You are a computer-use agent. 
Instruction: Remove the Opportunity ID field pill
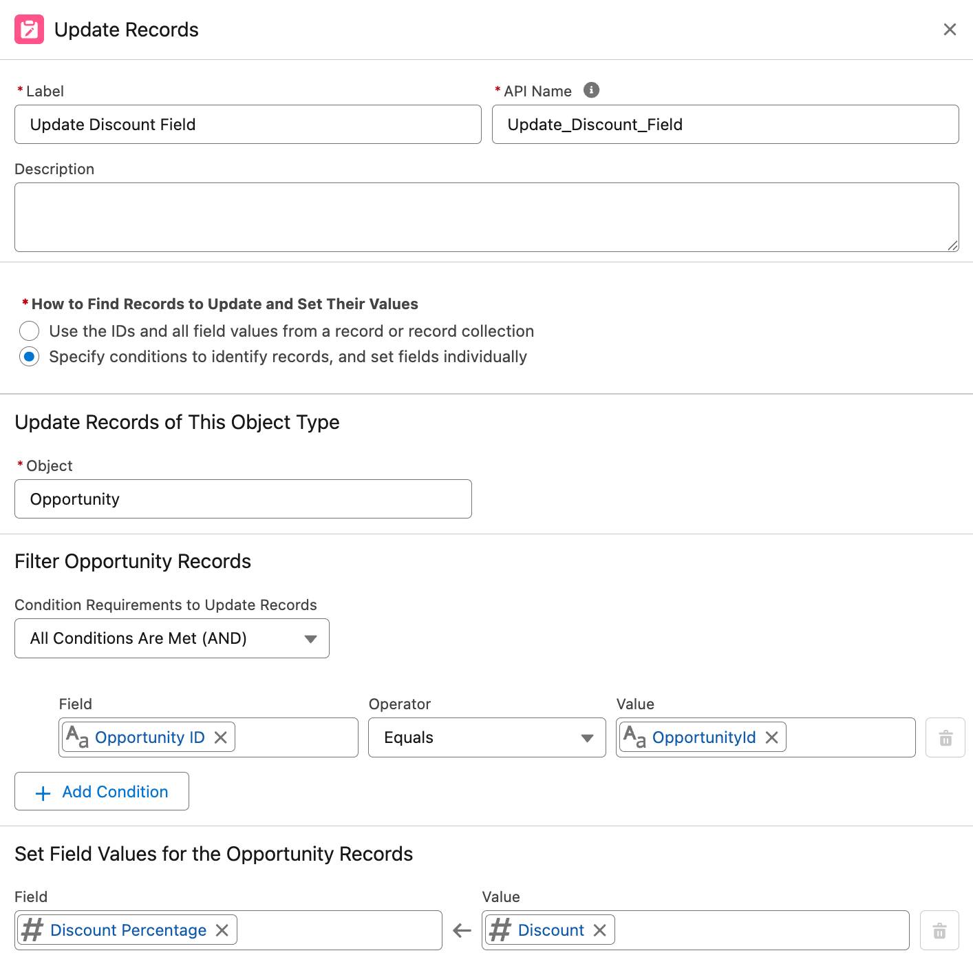click(221, 737)
